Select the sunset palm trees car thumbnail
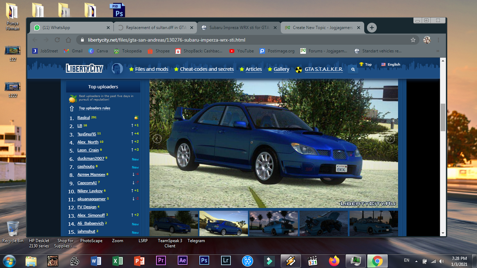The height and width of the screenshot is (268, 477). click(x=274, y=223)
